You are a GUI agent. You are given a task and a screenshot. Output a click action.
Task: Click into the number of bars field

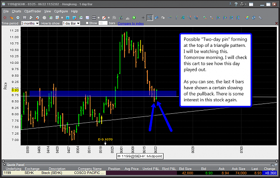(x=103, y=23)
